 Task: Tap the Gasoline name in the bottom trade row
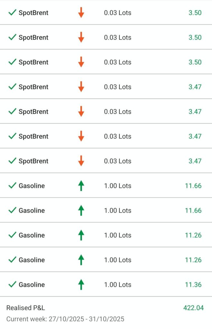coord(32,285)
